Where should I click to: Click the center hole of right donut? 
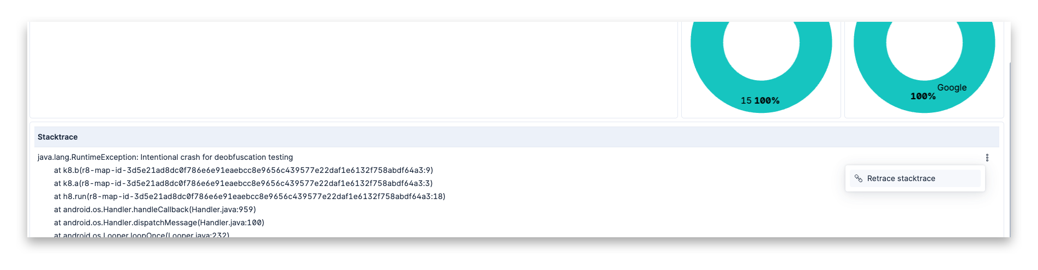[925, 44]
